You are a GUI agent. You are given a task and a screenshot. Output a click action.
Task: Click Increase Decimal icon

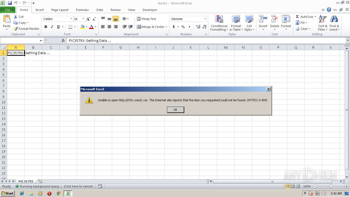(x=198, y=27)
